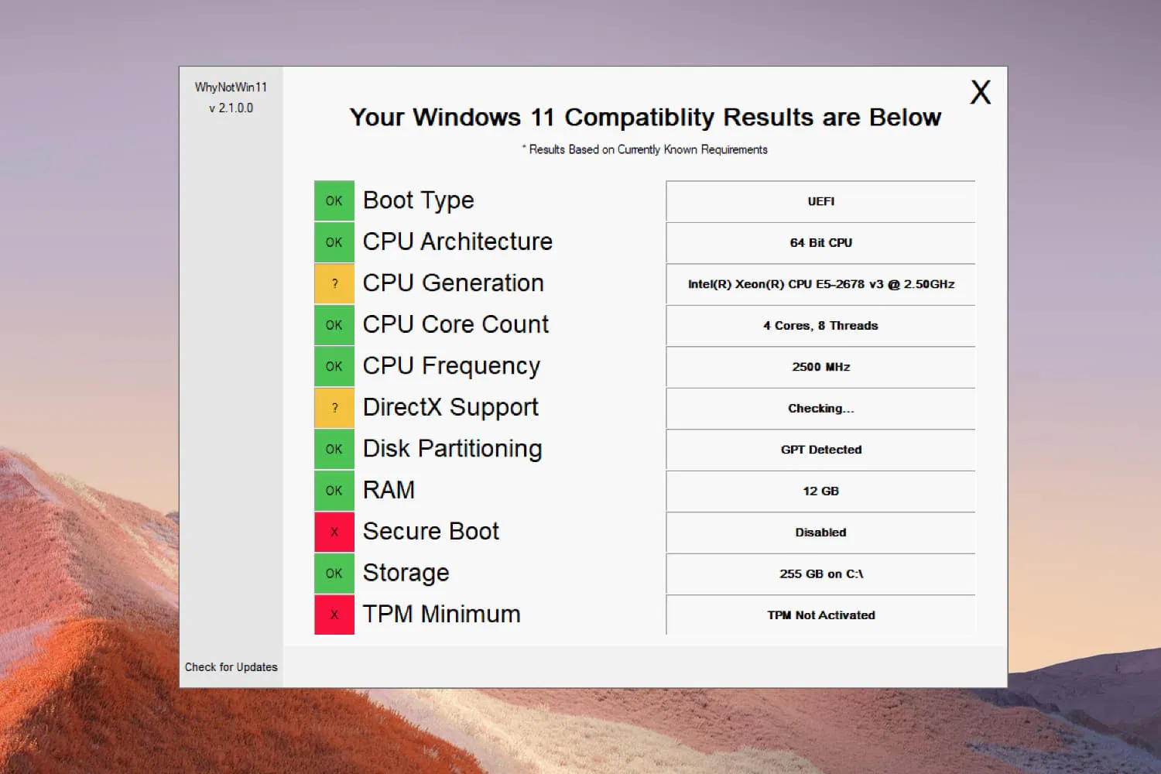The width and height of the screenshot is (1161, 774).
Task: Select the 64 Bit CPU result
Action: [821, 243]
